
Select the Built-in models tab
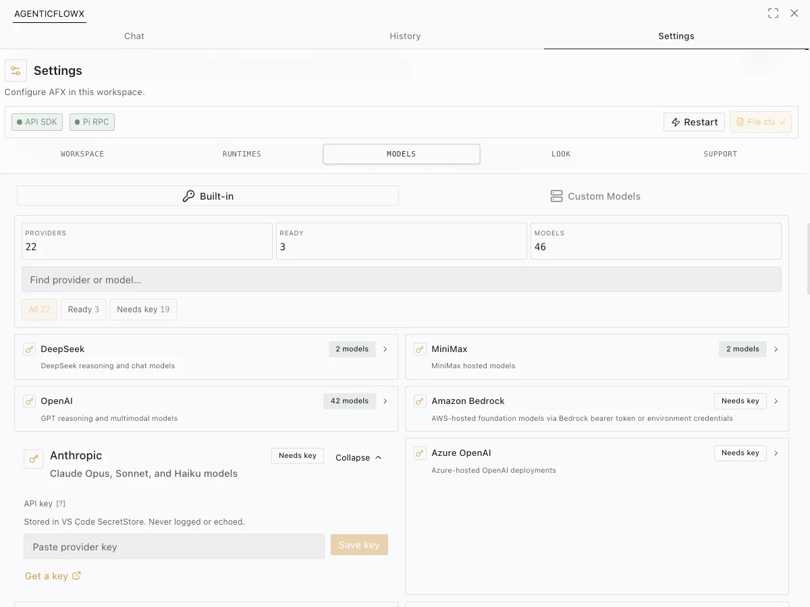[208, 196]
